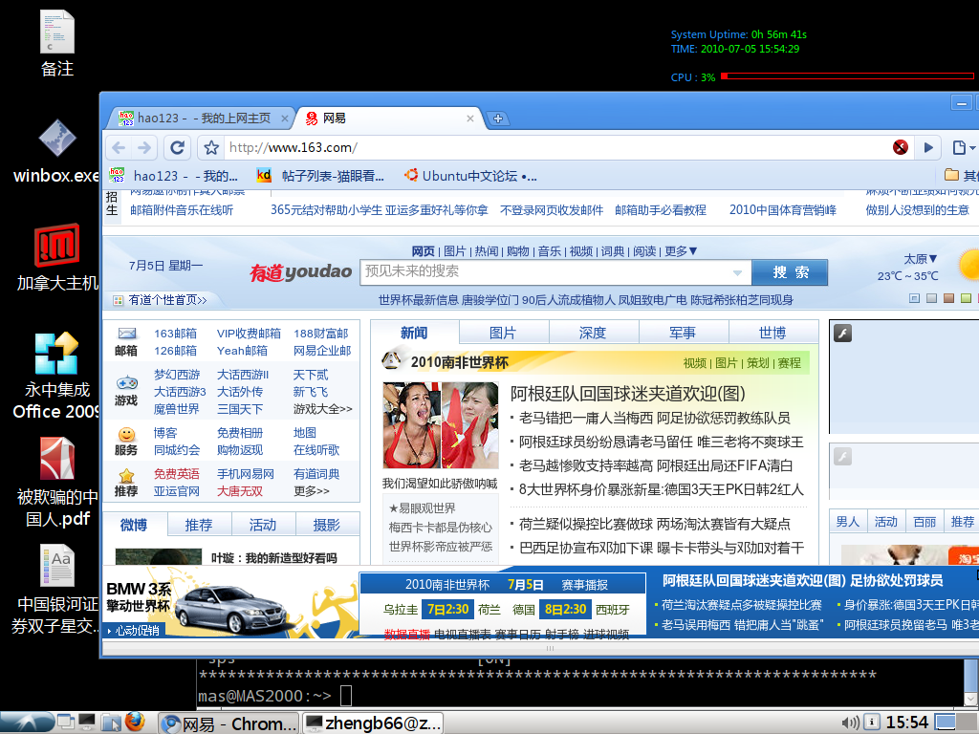Go back using Chrome's back arrow
The width and height of the screenshot is (979, 734).
(119, 148)
